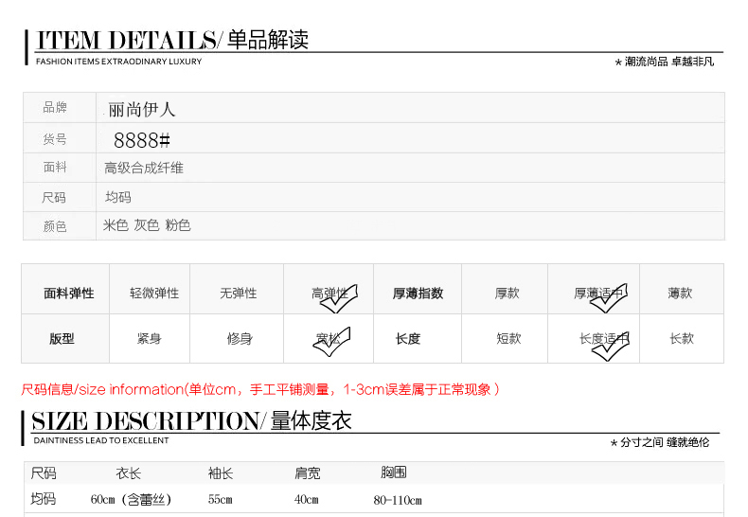Click the 面料 label cell

[x=60, y=168]
